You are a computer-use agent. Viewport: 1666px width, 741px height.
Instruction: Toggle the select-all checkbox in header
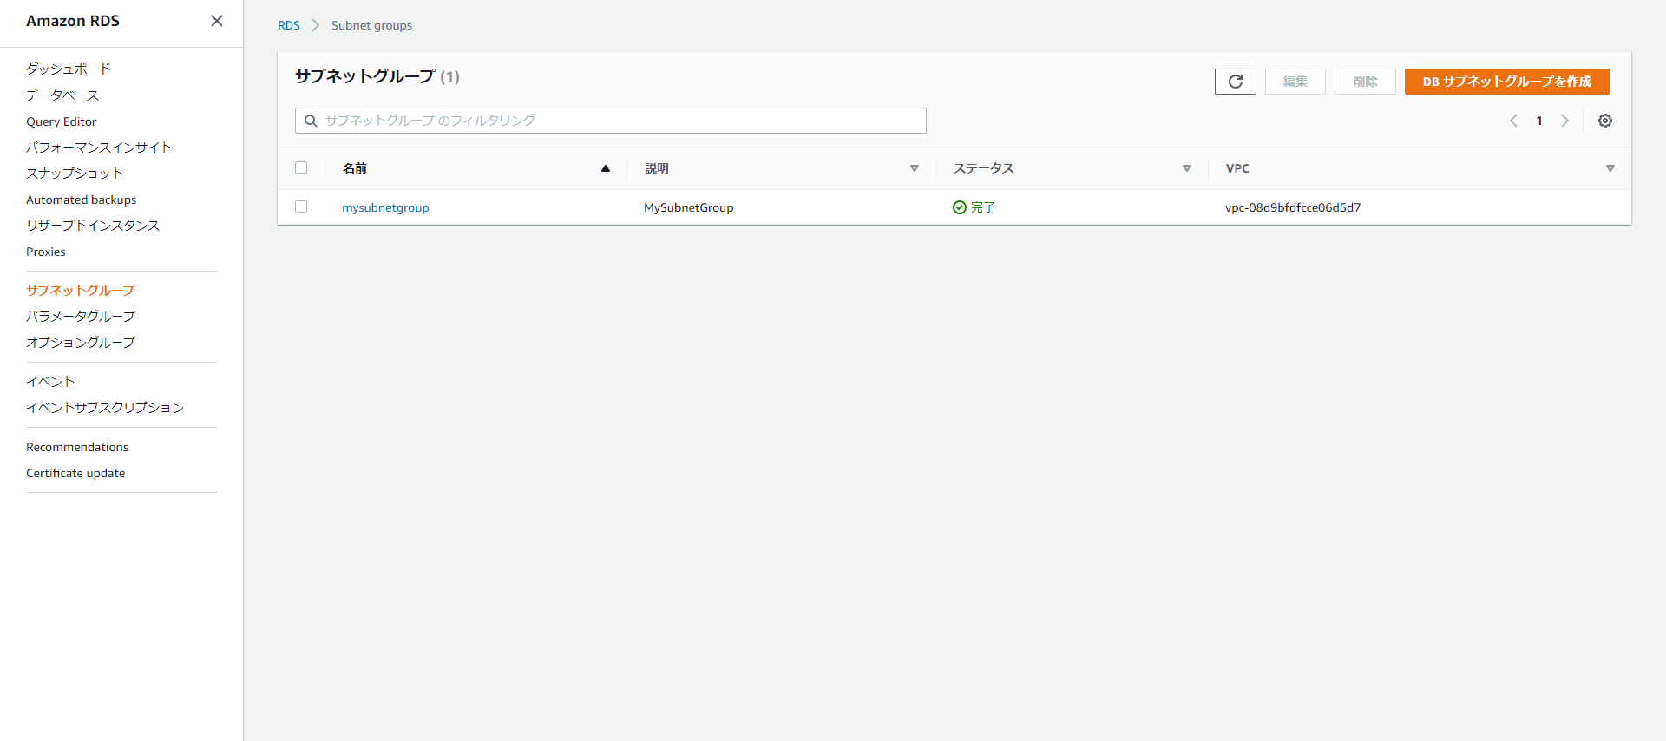301,167
